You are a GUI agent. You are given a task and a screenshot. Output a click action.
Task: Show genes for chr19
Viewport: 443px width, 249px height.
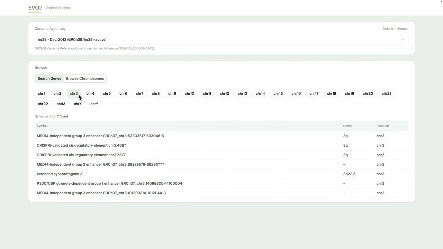[x=350, y=94]
